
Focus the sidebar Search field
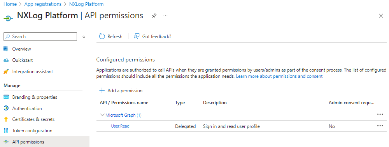(40, 37)
